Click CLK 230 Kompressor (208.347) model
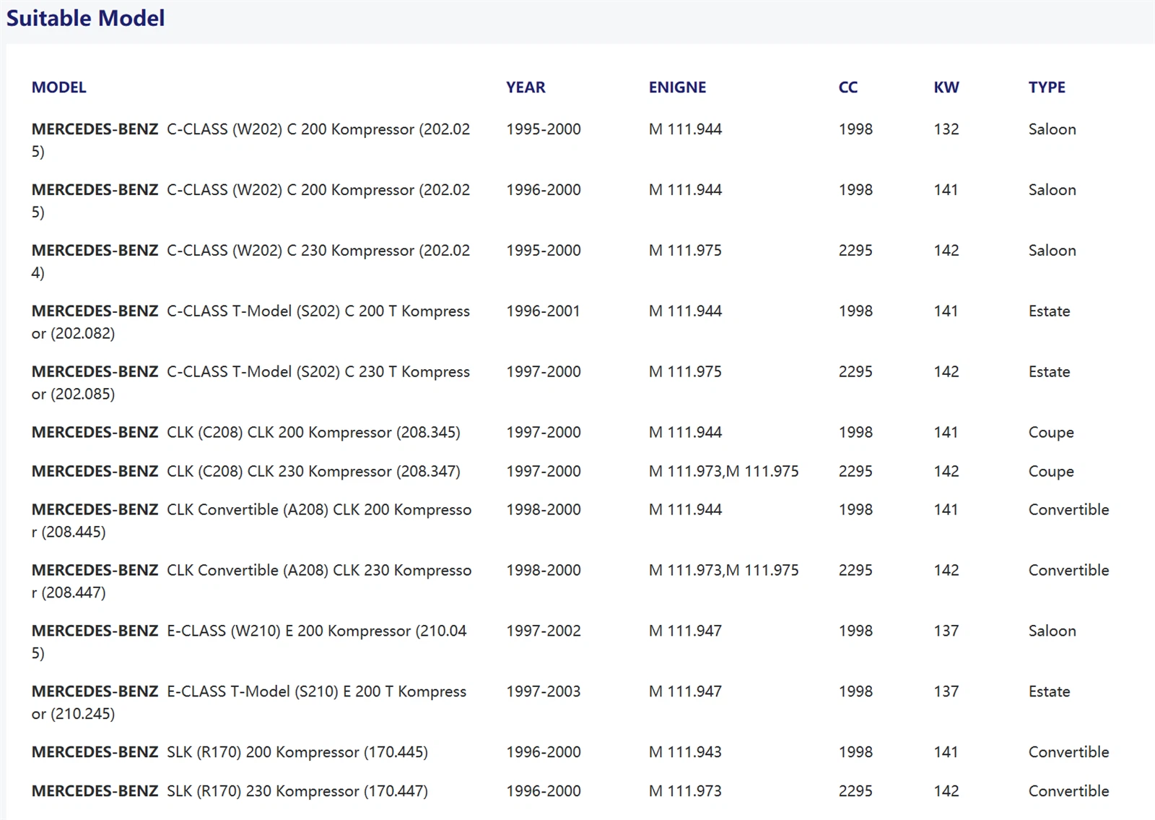Viewport: 1155px width, 820px height. tap(246, 472)
